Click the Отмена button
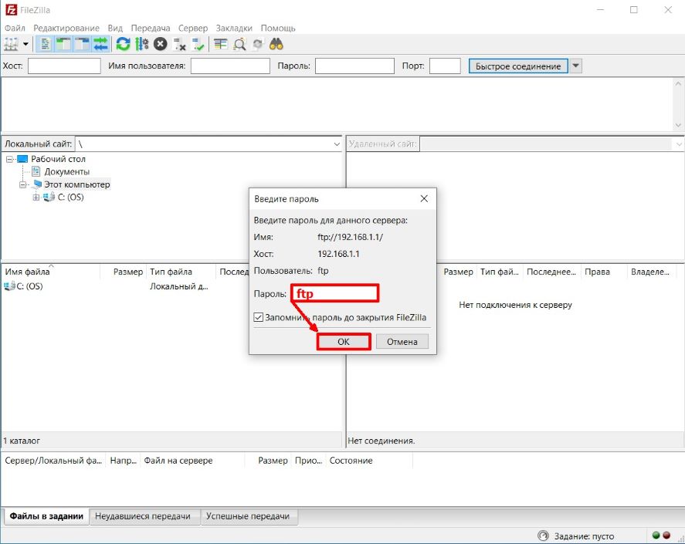Viewport: 685px width, 544px height. [x=402, y=342]
